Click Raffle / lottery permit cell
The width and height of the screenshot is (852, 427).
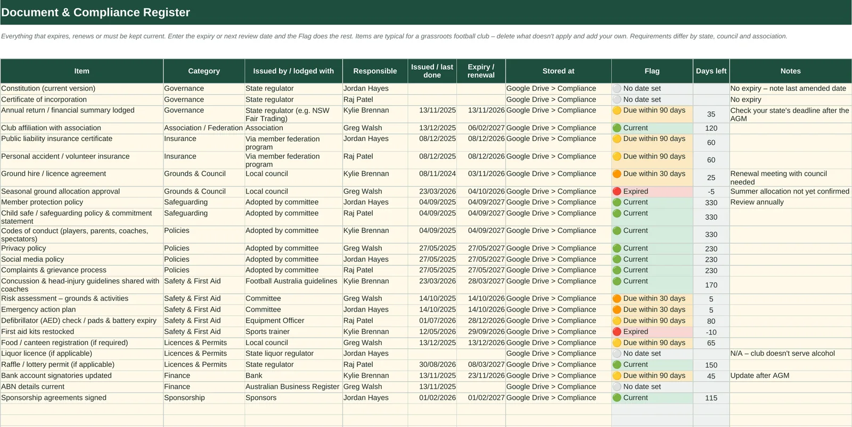pos(81,365)
